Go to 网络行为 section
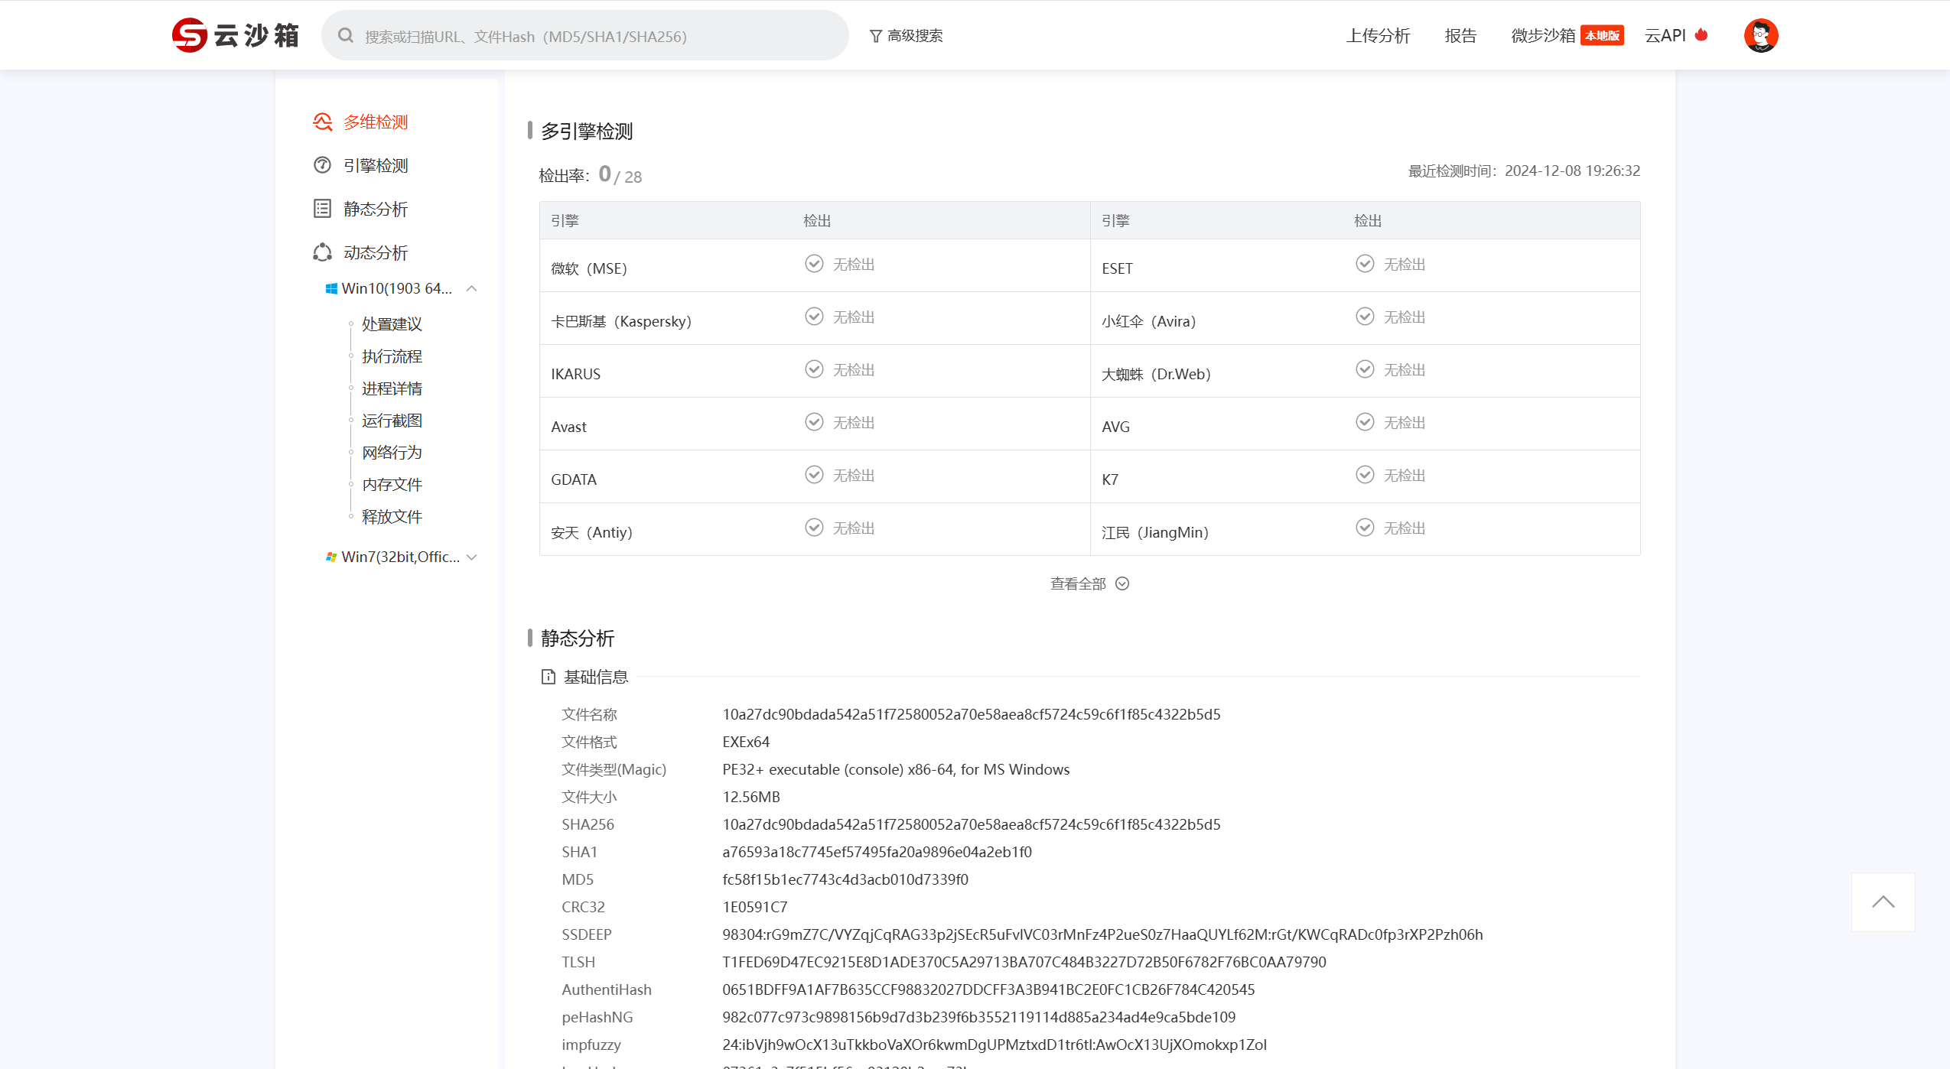The width and height of the screenshot is (1950, 1069). (392, 453)
